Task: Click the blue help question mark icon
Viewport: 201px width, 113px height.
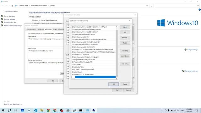Action: point(199,10)
